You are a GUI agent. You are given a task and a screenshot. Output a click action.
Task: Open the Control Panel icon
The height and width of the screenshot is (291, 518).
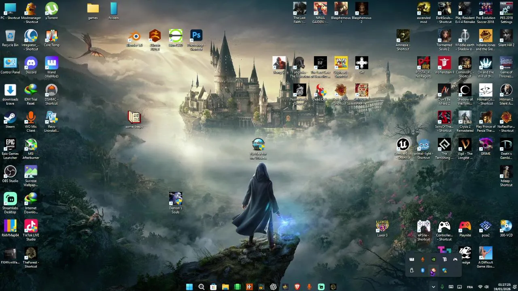coord(10,65)
